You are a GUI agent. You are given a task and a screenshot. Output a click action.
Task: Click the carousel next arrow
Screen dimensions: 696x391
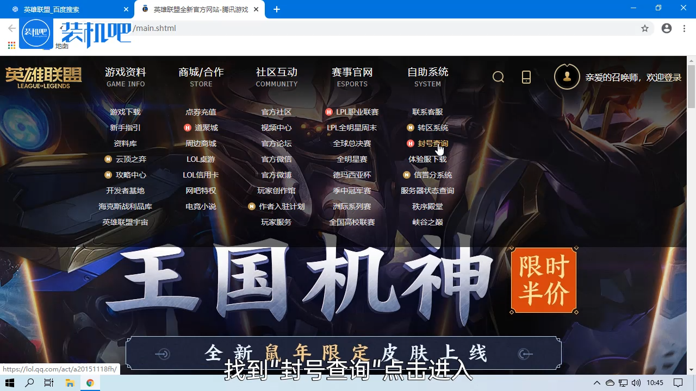click(525, 354)
